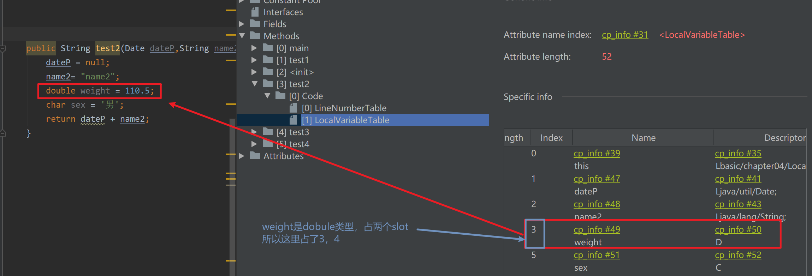The image size is (812, 276).
Task: Open the cp_info #31 attribute name link
Action: [x=625, y=35]
